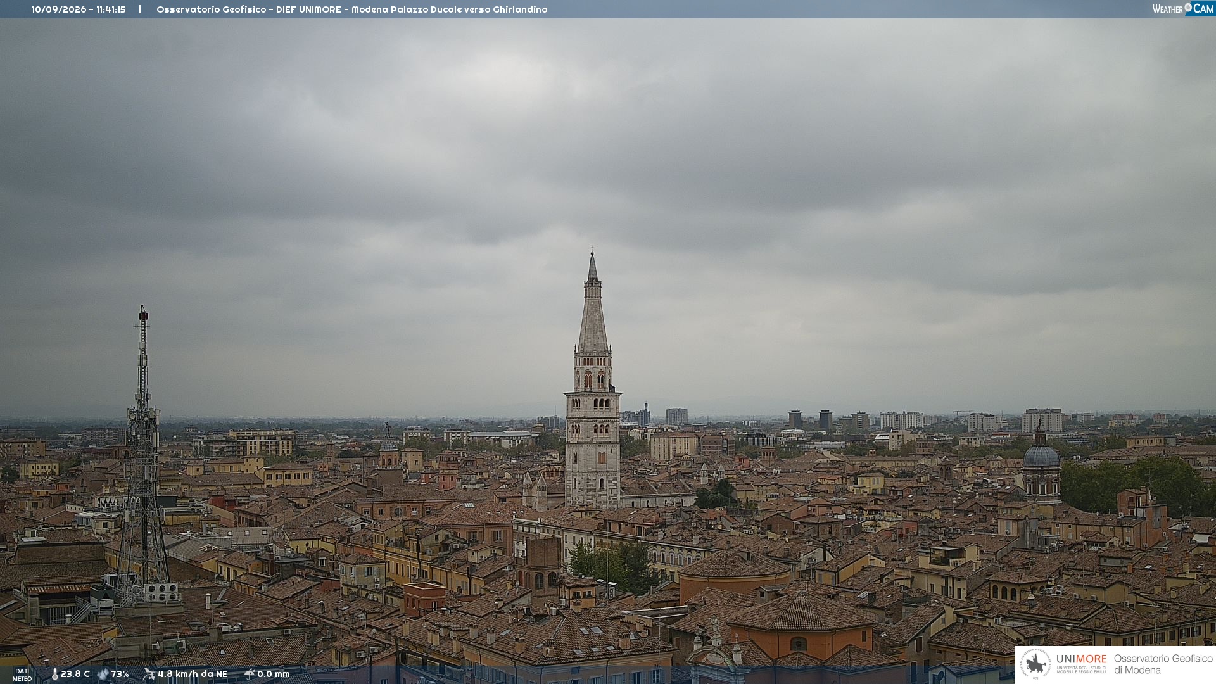Select the DATI METEO label
This screenshot has width=1216, height=684.
tap(22, 674)
